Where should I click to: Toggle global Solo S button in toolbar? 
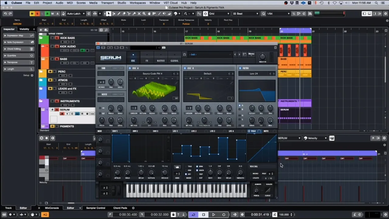click(x=37, y=14)
